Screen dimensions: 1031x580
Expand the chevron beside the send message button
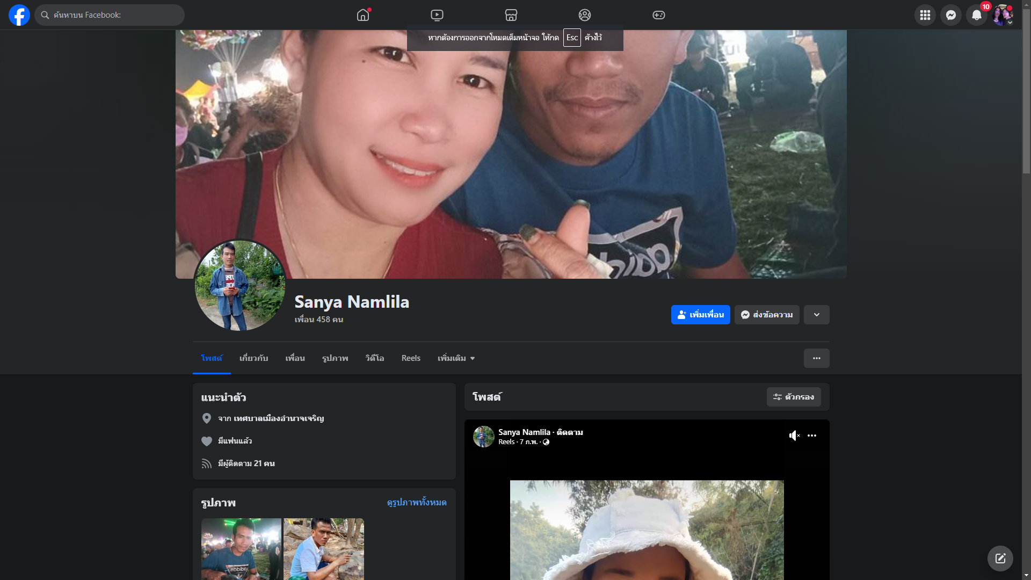(x=816, y=315)
